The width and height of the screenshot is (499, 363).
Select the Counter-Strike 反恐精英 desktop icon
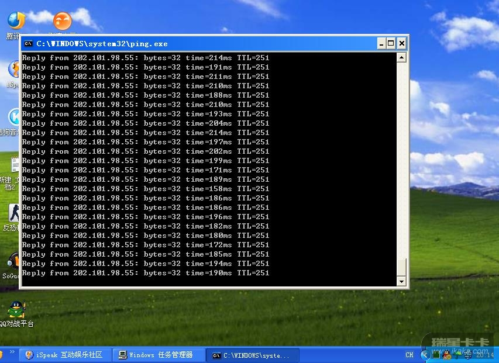[14, 213]
